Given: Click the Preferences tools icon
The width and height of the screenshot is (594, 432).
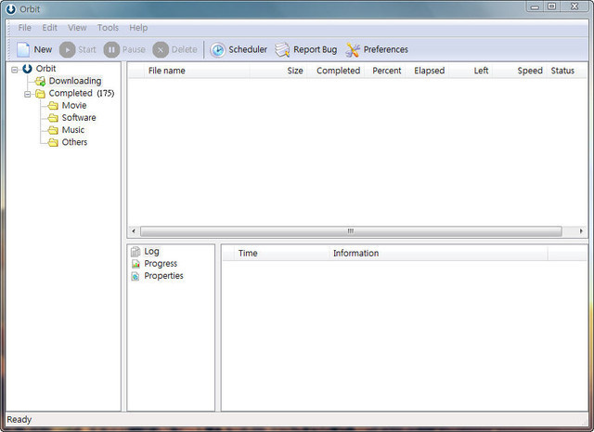Looking at the screenshot, I should click(x=353, y=49).
